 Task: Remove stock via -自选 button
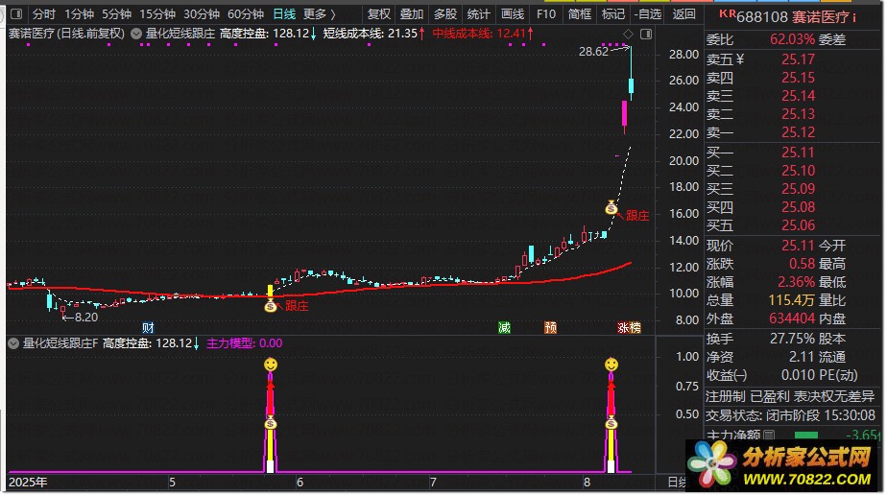(648, 14)
